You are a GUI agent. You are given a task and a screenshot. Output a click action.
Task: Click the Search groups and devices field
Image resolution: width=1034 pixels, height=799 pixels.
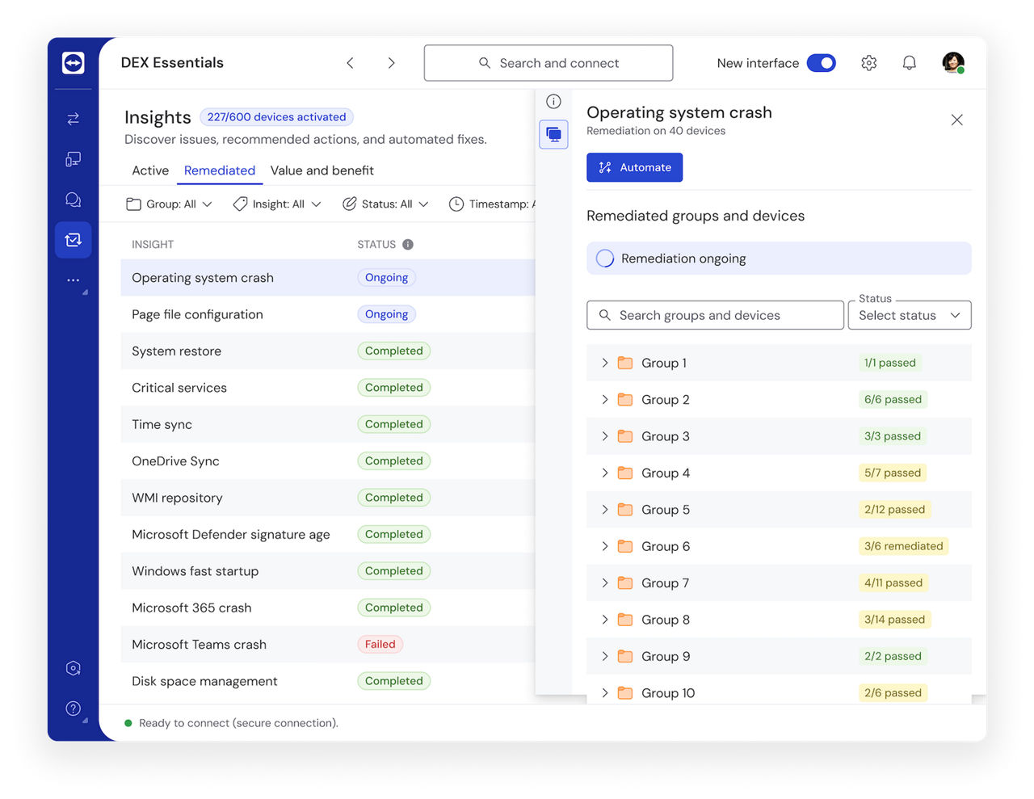714,315
